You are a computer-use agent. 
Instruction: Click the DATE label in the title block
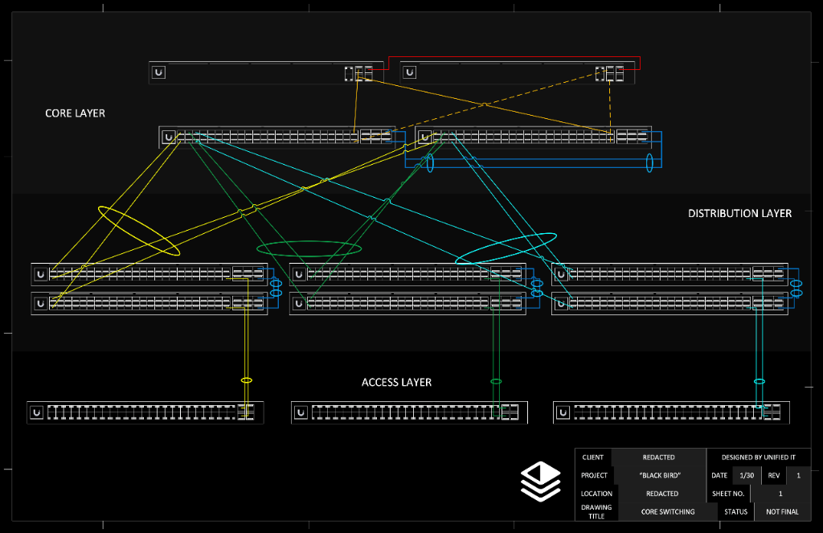point(719,475)
